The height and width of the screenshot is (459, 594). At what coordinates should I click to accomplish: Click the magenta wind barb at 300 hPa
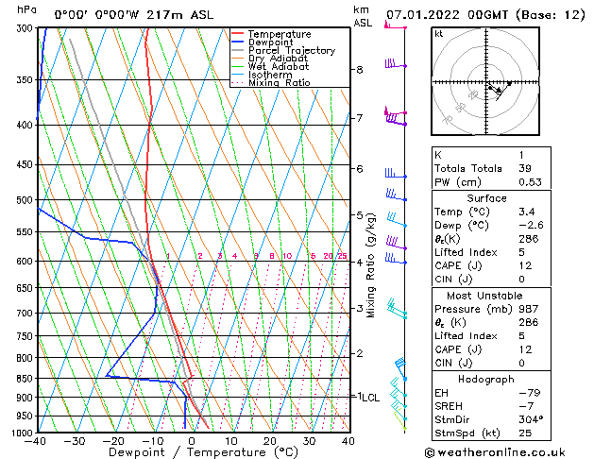tap(395, 25)
